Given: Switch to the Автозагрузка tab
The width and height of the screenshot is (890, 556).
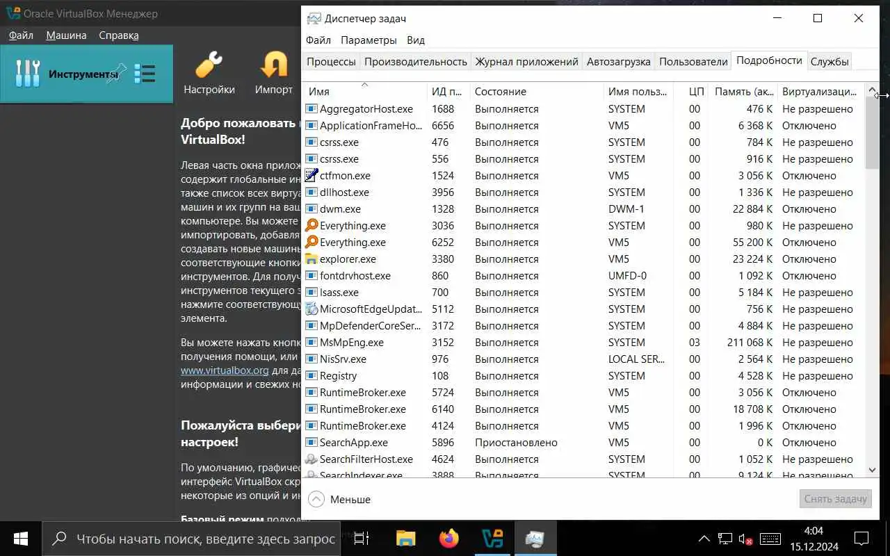Looking at the screenshot, I should 619,61.
